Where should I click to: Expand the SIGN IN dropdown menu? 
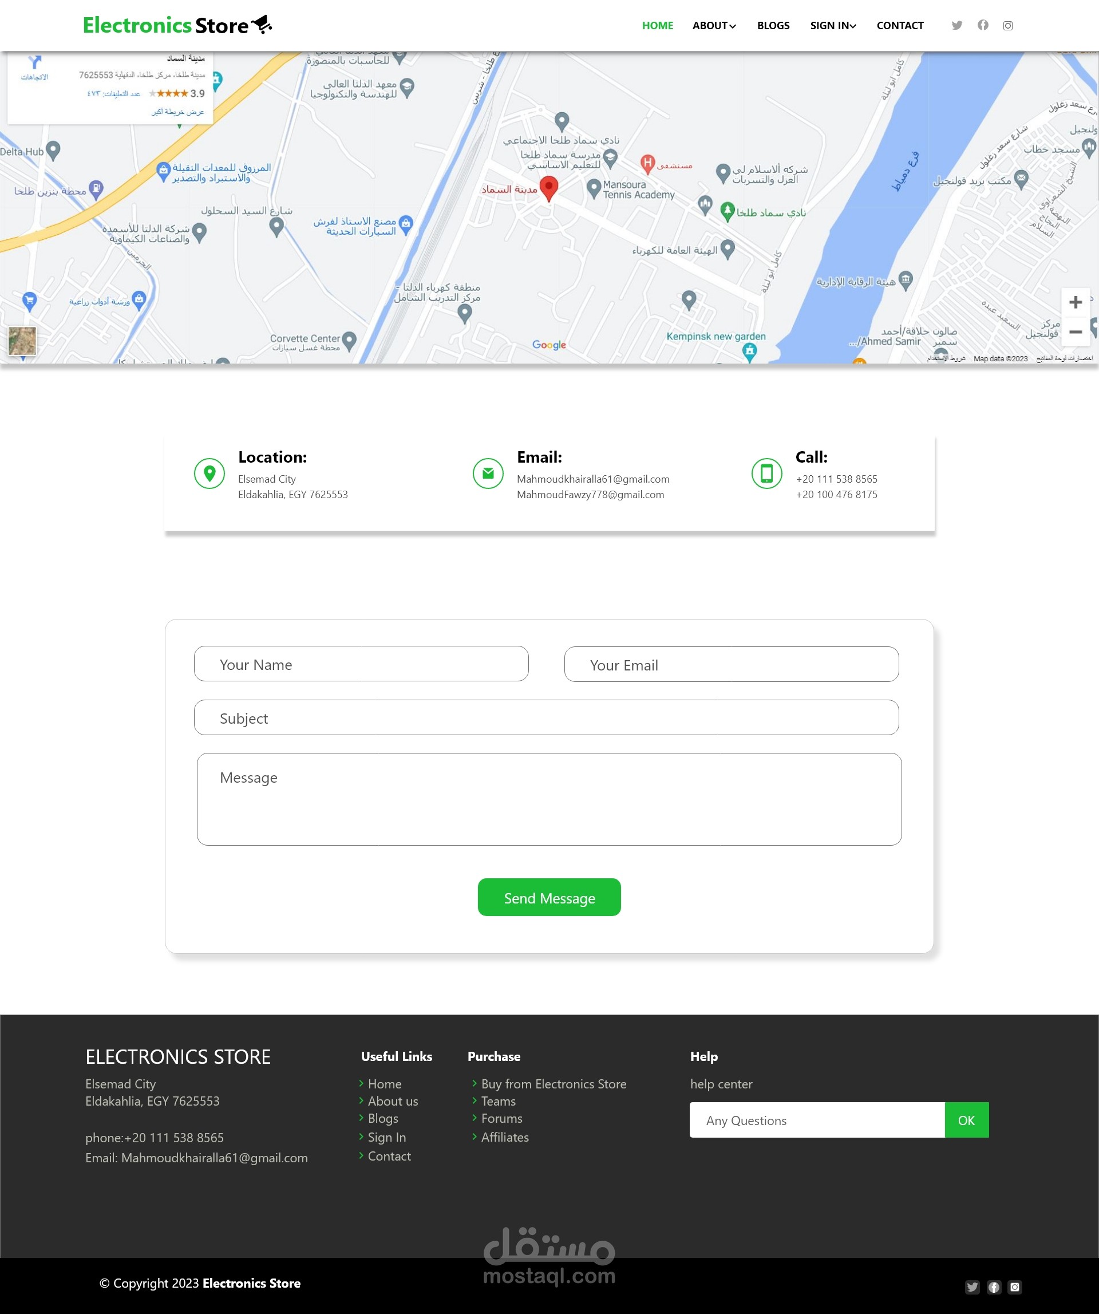832,26
